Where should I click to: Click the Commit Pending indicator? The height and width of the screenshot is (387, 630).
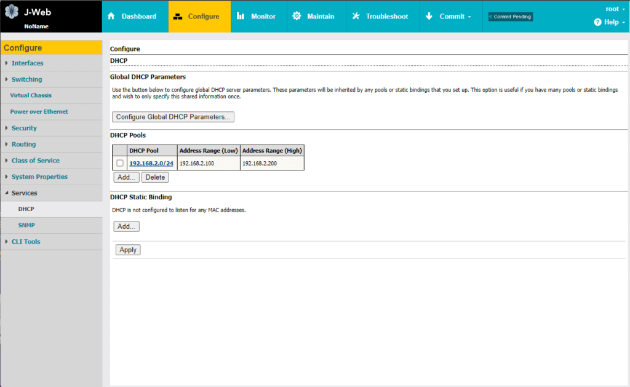(510, 17)
